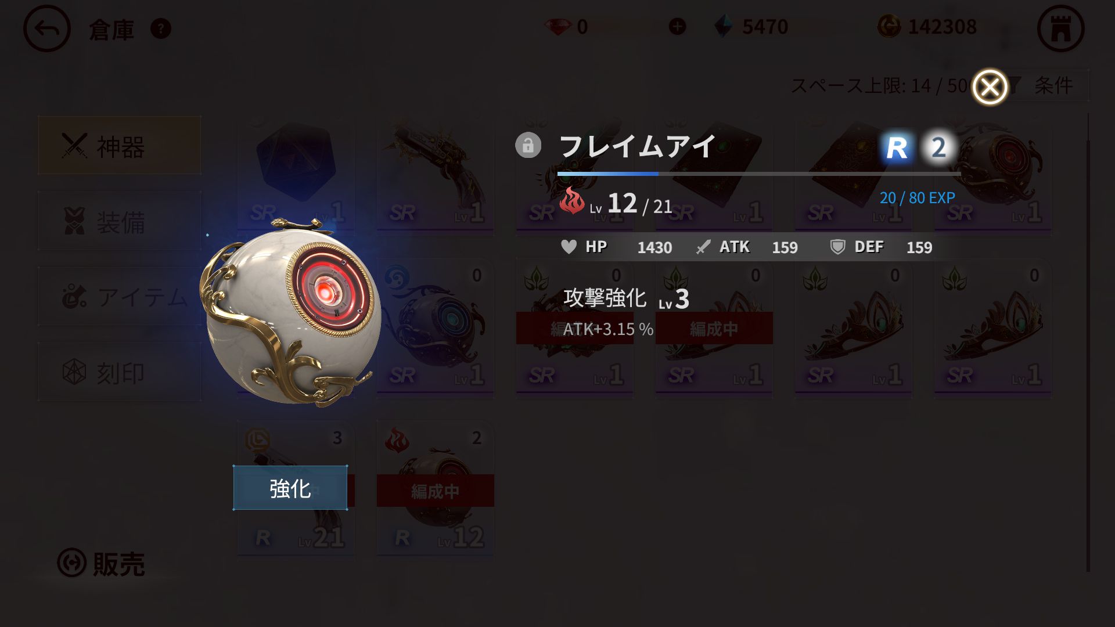1115x627 pixels.
Task: Open the help question mark icon
Action: point(161,28)
